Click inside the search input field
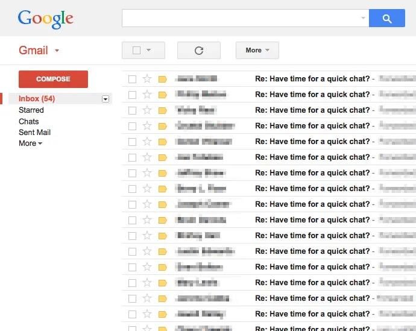 [241, 18]
